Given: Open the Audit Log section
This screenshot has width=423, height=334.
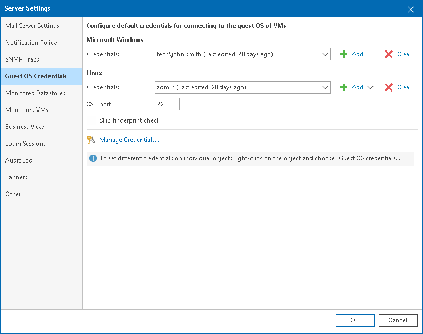Looking at the screenshot, I should [x=19, y=160].
